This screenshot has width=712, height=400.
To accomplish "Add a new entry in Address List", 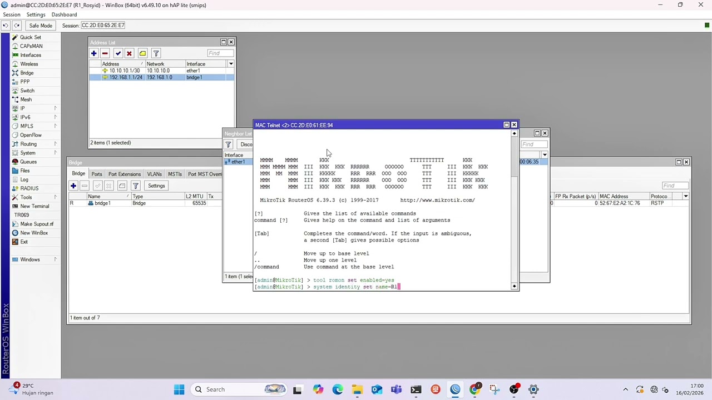I will click(93, 53).
